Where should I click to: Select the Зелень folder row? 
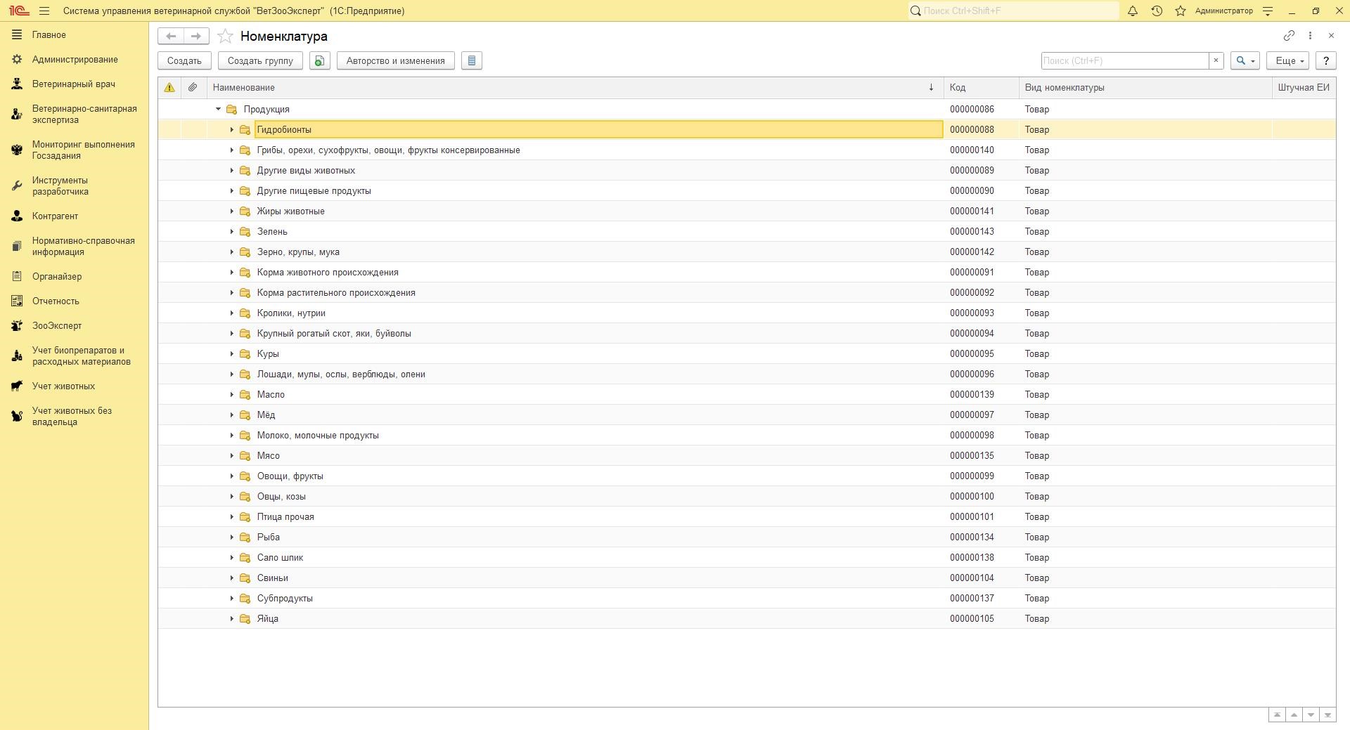tap(747, 232)
